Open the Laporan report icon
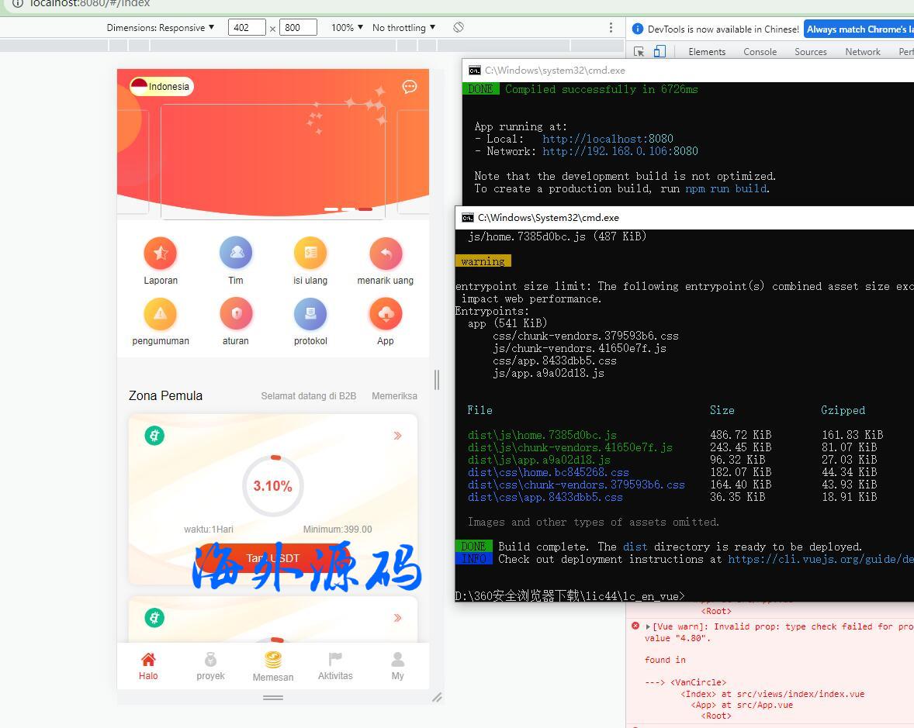The width and height of the screenshot is (914, 728). point(161,254)
